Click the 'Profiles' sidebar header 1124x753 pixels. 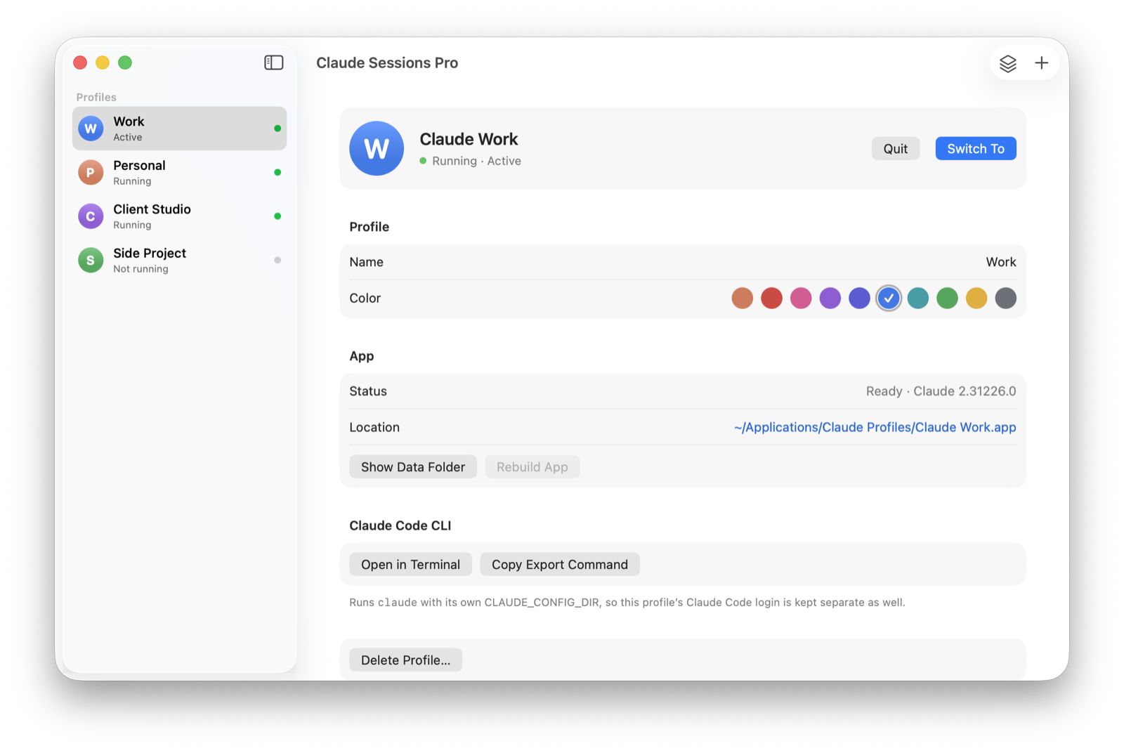click(x=96, y=97)
